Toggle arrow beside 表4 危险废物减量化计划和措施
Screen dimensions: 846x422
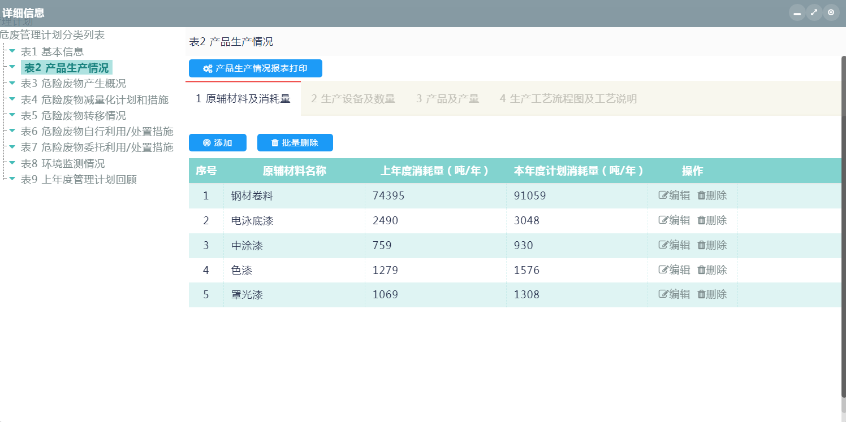click(x=12, y=99)
